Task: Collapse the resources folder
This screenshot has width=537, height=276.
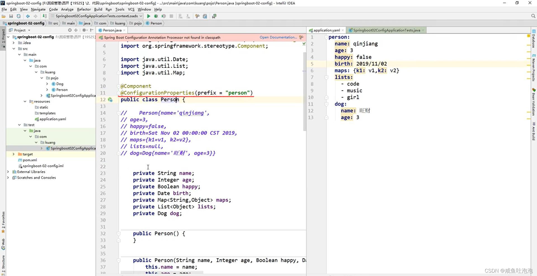Action: (25, 101)
